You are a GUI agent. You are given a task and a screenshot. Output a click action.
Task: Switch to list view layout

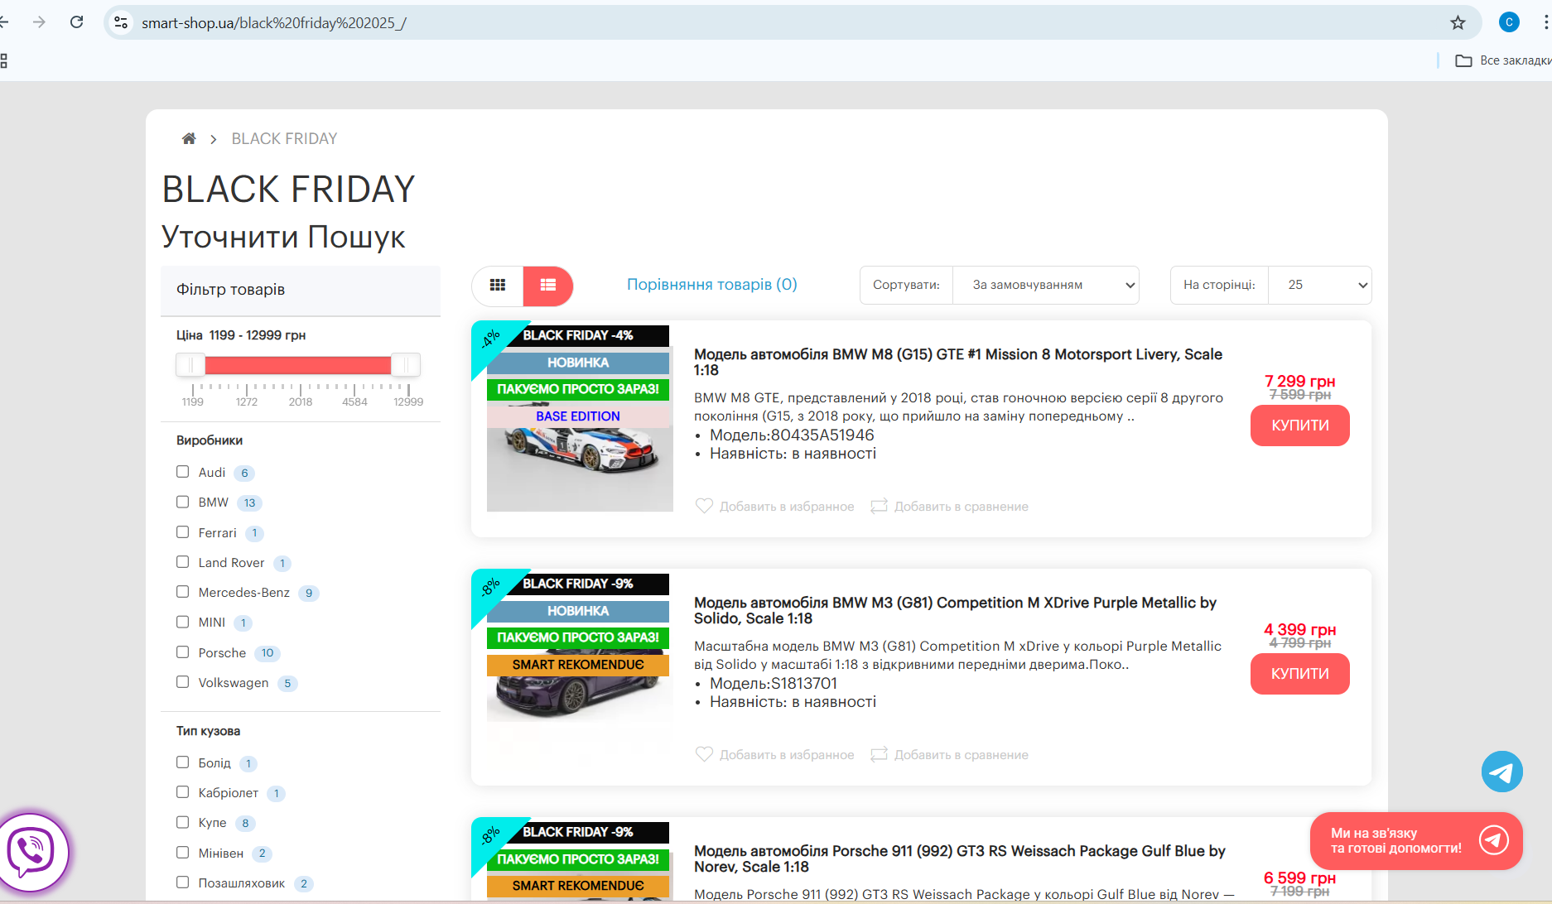click(547, 285)
